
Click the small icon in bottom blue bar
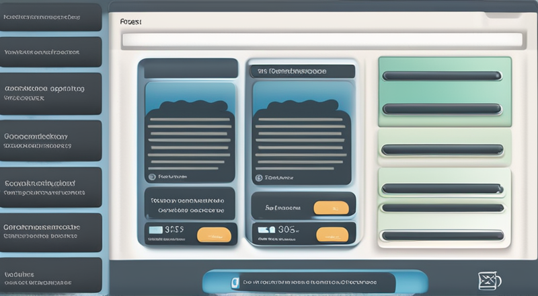(x=235, y=283)
